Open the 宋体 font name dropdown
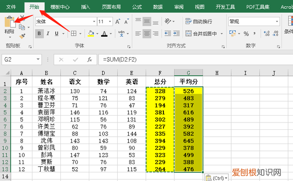293x181 pixels. 94,21
